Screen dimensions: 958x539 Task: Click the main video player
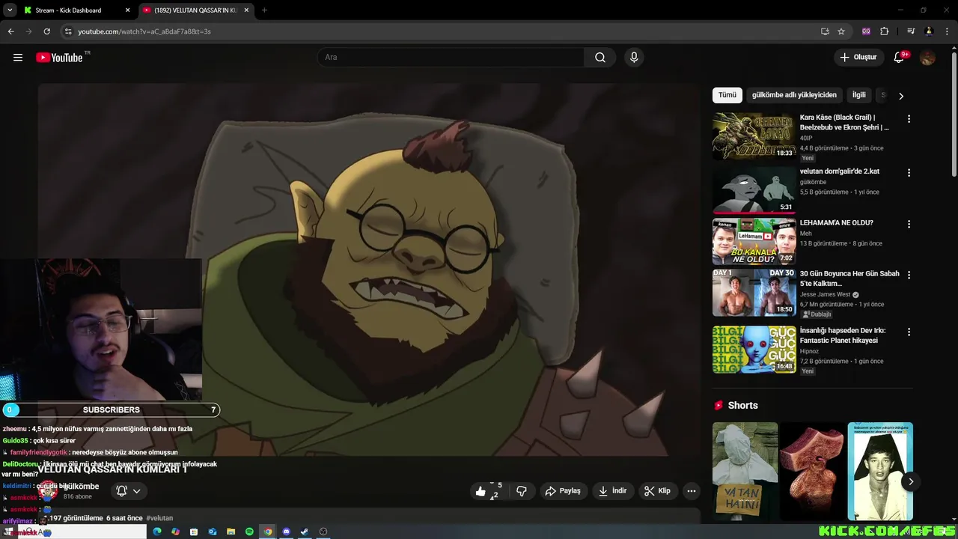pos(368,269)
